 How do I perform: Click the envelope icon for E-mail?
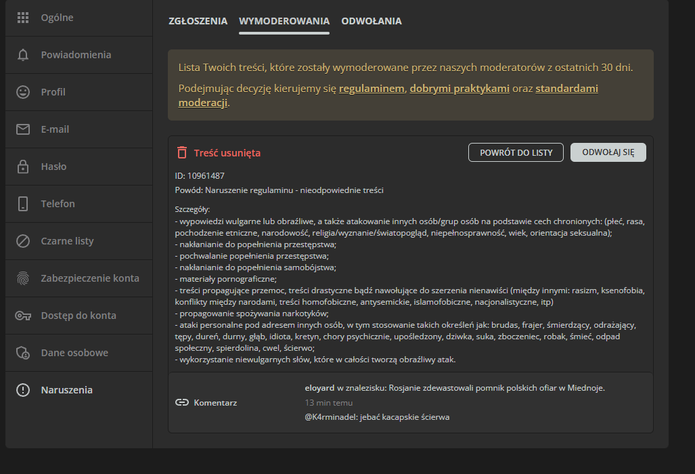pyautogui.click(x=23, y=129)
